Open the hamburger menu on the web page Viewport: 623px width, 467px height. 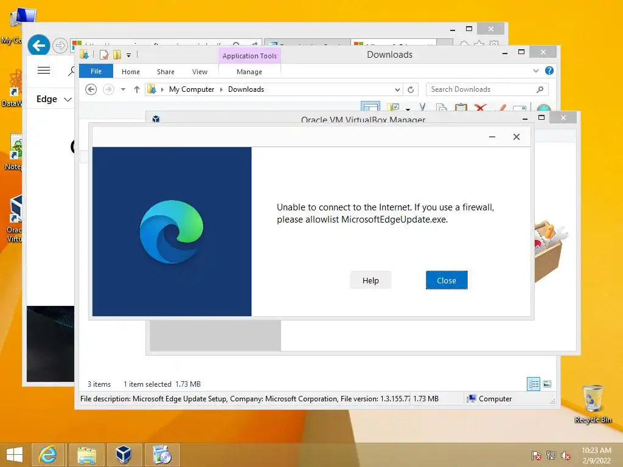[44, 71]
